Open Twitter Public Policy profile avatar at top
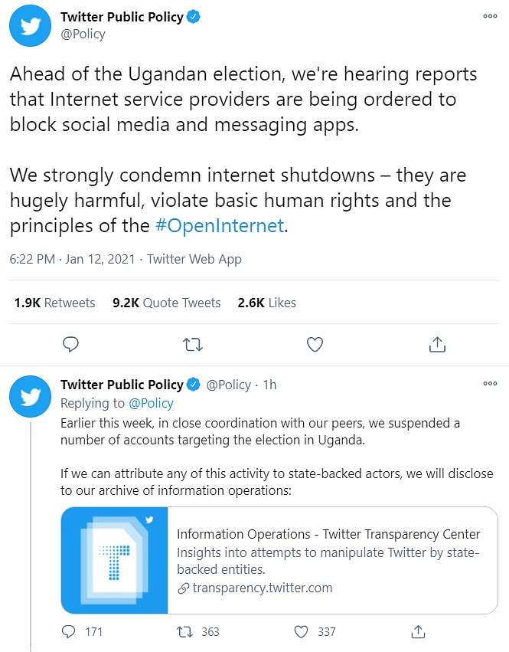 coord(30,26)
